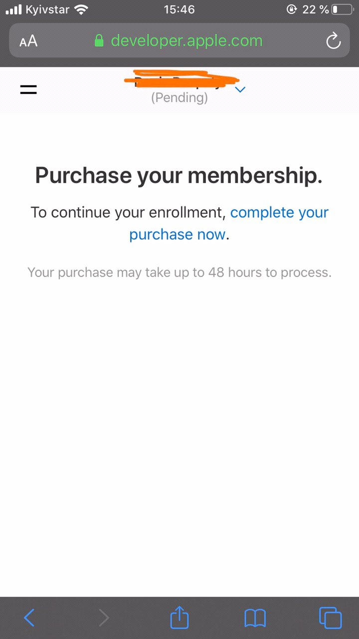The image size is (359, 639).
Task: Click the 48 hours processing note
Action: (179, 273)
